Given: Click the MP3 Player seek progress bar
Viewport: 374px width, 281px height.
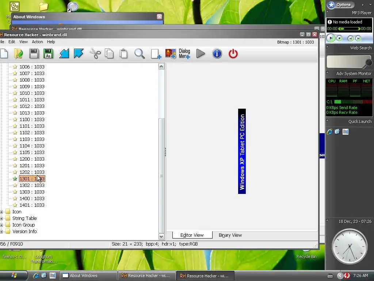Looking at the screenshot, I should 349,29.
